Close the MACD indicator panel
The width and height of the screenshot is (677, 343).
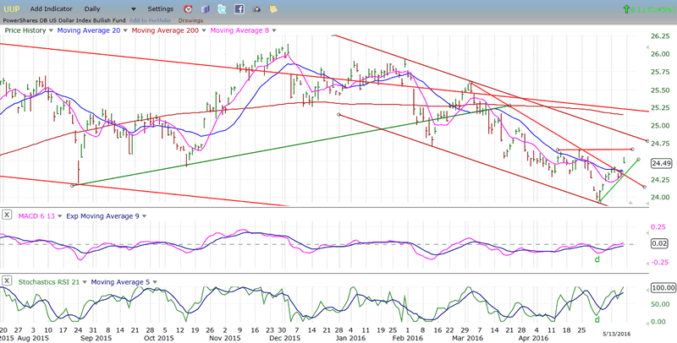point(8,215)
